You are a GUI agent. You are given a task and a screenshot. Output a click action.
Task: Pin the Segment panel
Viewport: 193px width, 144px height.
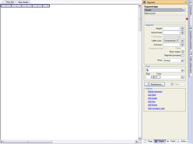(x=186, y=2)
